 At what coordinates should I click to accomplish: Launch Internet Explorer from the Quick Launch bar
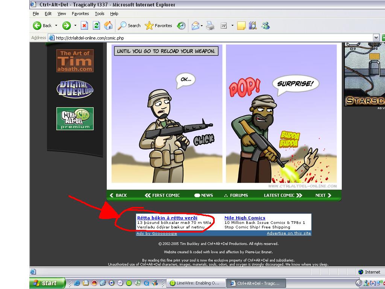click(x=77, y=283)
